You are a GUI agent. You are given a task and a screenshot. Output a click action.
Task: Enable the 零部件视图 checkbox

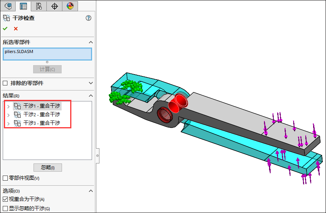point(5,178)
